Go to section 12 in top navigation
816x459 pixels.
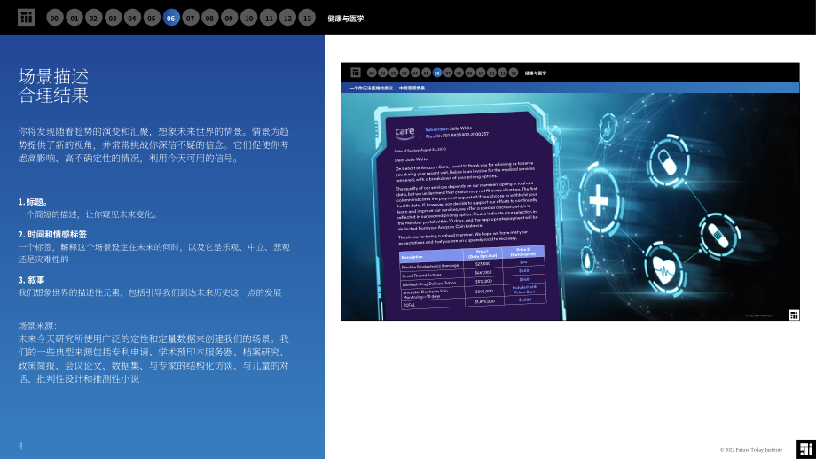[287, 18]
